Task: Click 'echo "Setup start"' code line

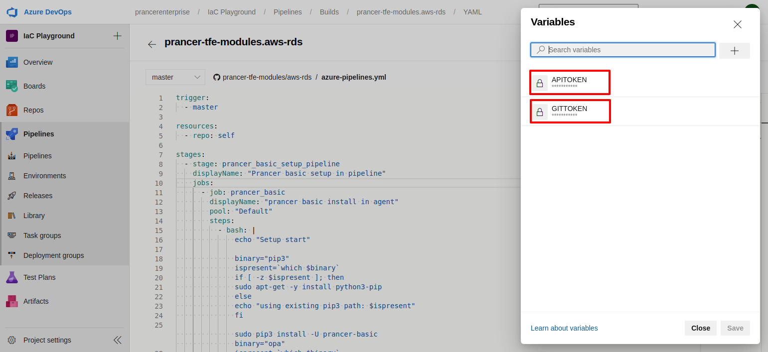Action: click(272, 240)
